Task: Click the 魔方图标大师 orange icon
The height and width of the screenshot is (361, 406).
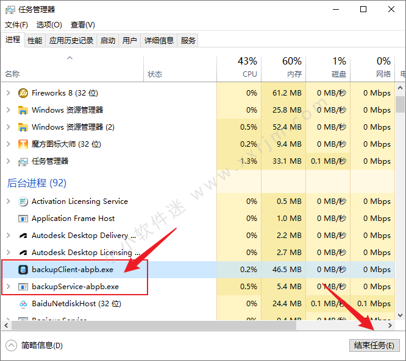Action: [x=23, y=144]
